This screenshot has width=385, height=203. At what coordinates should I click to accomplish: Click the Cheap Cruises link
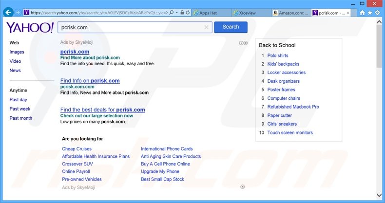click(77, 149)
